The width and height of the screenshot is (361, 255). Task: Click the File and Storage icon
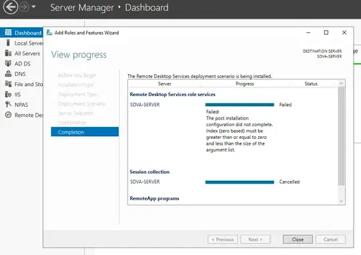(8, 84)
